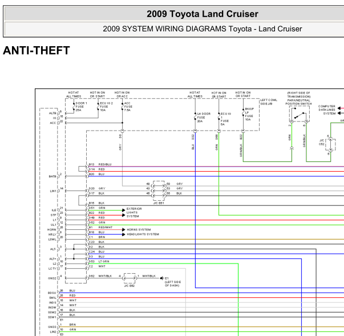344x336 pixels.
Task: Click the "D20 GRY" wire label
Action: click(x=97, y=188)
